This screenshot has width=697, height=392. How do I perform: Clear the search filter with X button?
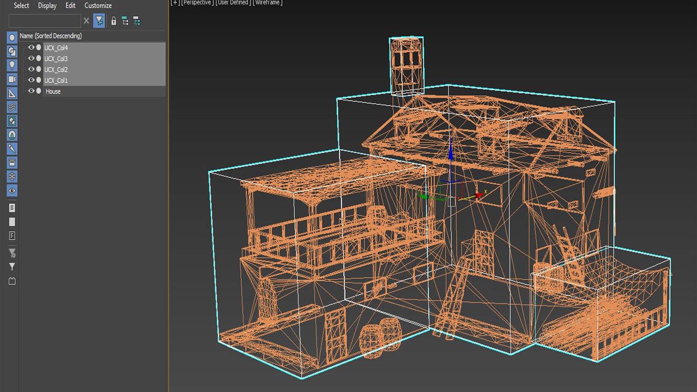(x=86, y=21)
